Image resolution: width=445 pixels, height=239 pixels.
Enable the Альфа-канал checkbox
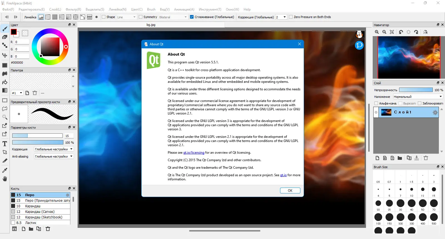[376, 103]
